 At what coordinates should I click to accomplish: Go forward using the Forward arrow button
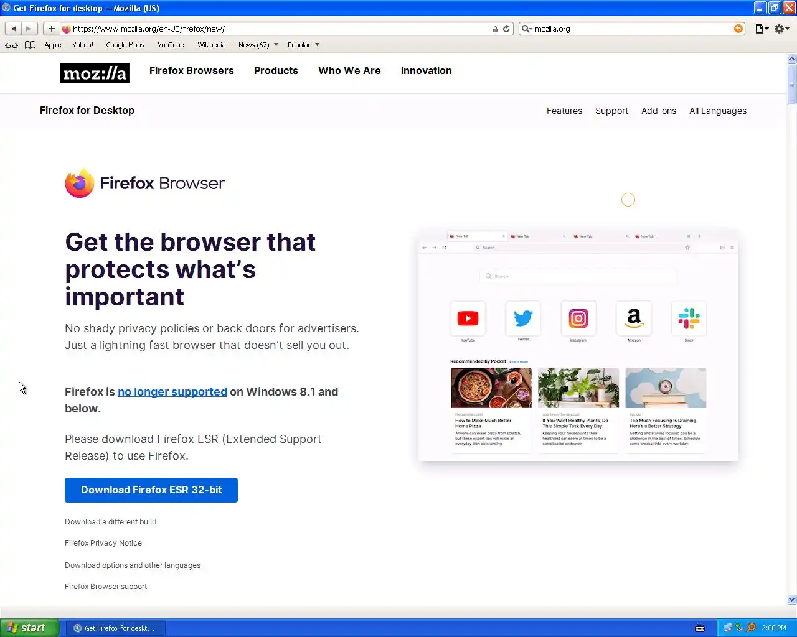(29, 29)
